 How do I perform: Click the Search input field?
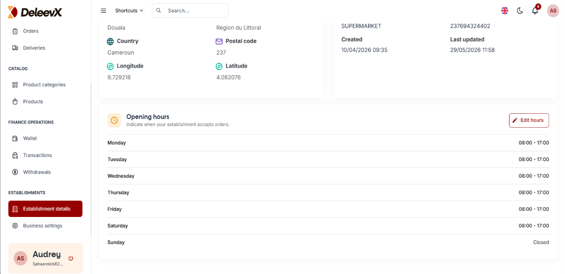point(190,11)
